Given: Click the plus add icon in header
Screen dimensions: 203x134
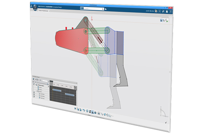Looking at the screenshot, I should [x=159, y=11].
